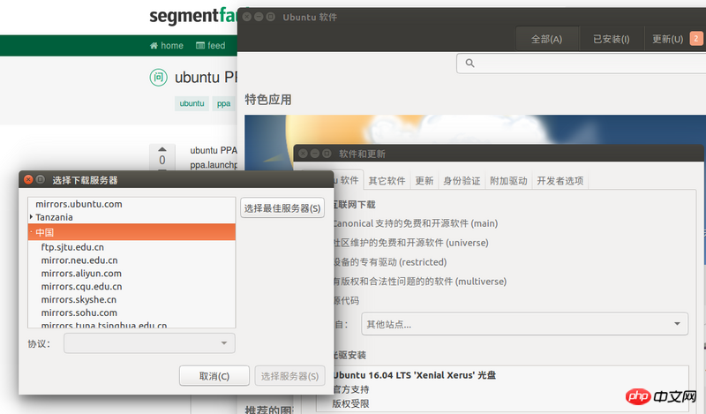Viewport: 706px width, 414px height.
Task: Switch to the 全部(A) tab
Action: [546, 39]
